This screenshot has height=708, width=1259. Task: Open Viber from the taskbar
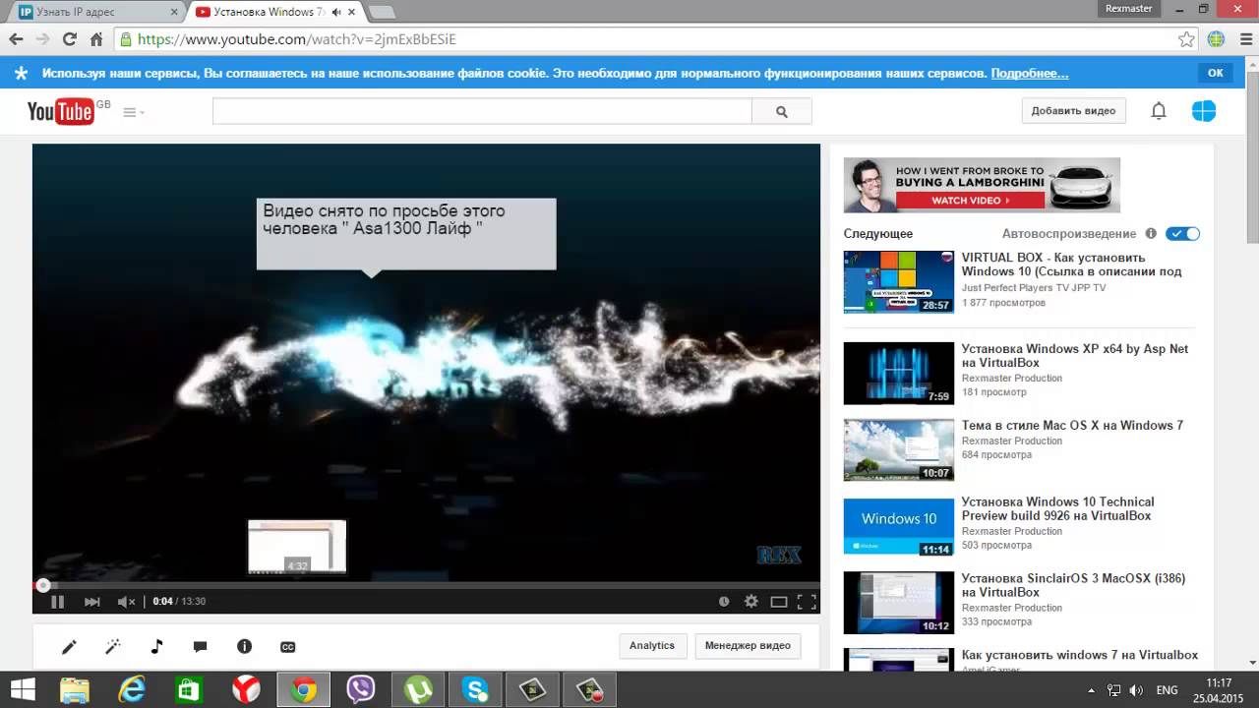[361, 689]
